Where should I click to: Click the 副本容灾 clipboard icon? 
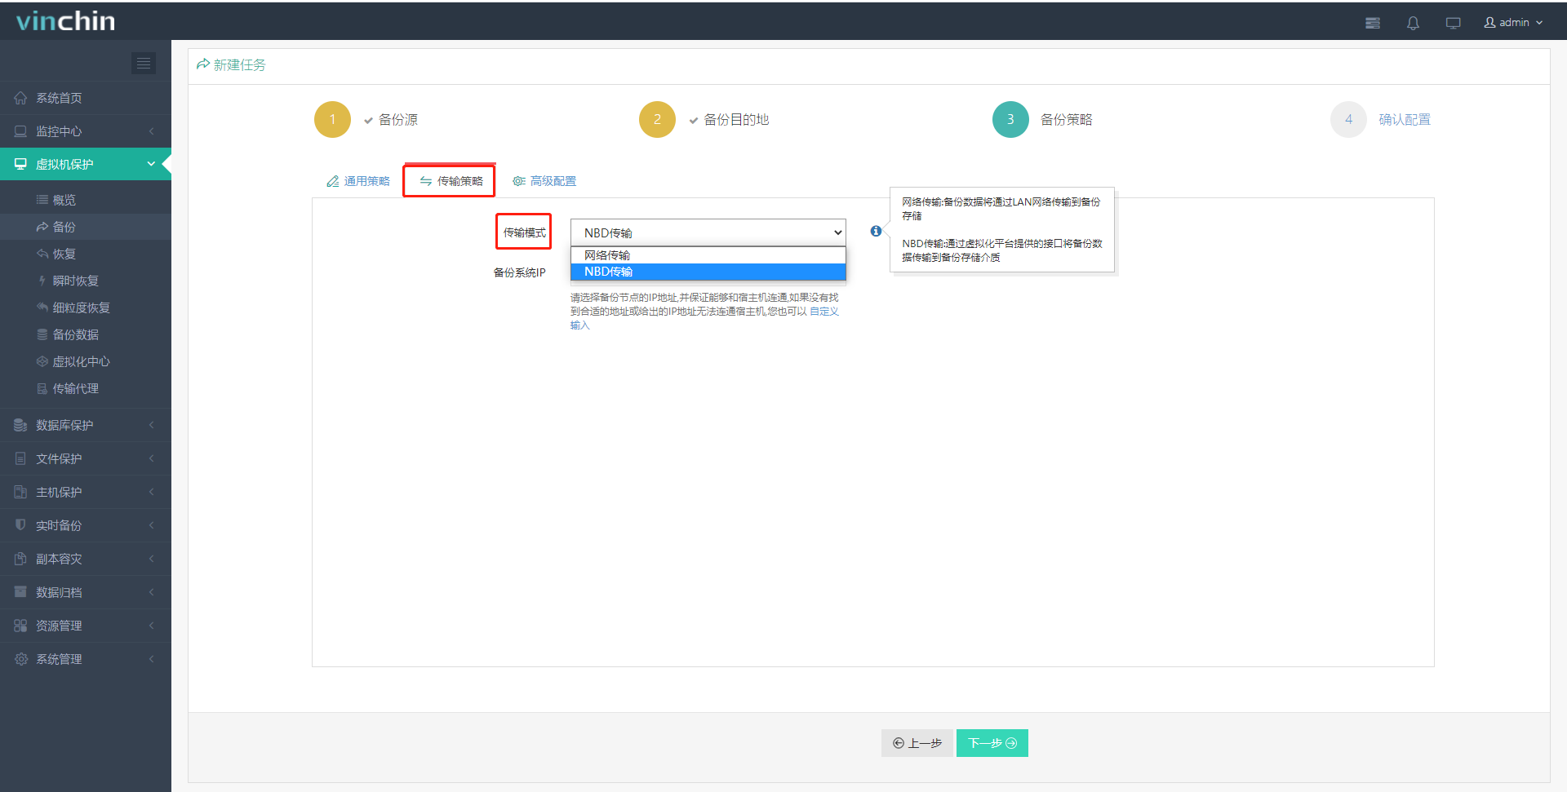tap(20, 559)
